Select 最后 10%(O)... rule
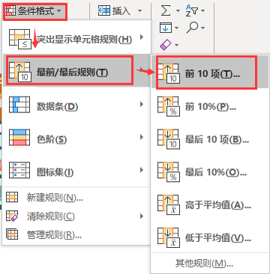 point(210,172)
